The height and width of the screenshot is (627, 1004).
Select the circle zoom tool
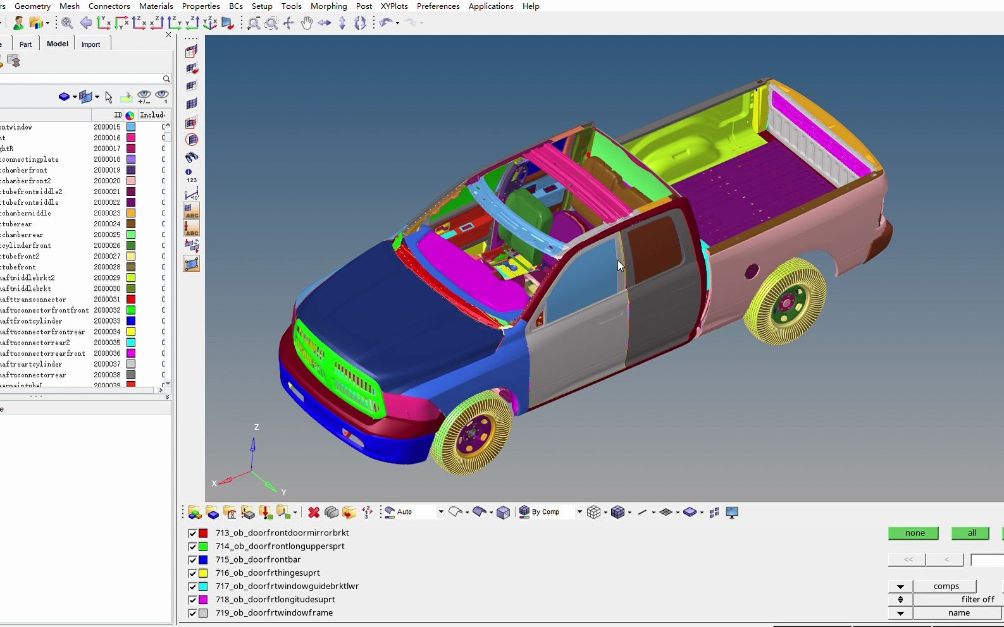coord(271,23)
